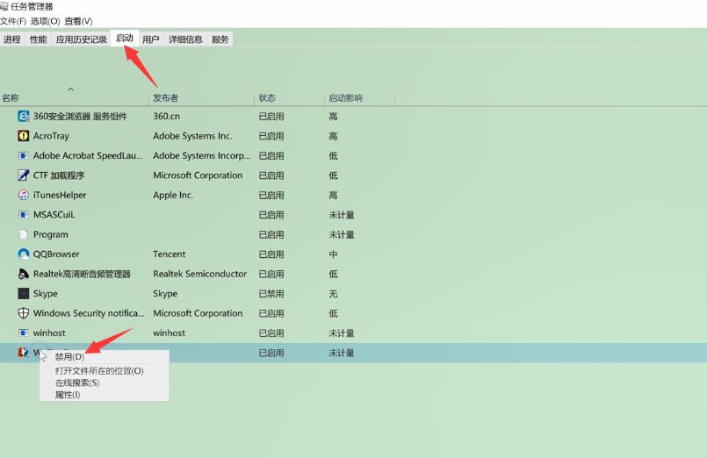Sort by the 启动影响 column header
Screen dimensions: 707x458
[345, 97]
